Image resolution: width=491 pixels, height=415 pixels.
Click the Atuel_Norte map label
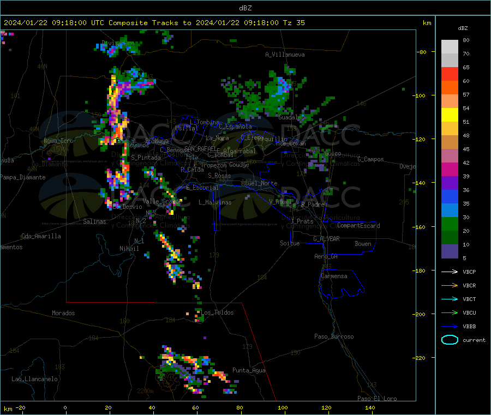click(259, 183)
